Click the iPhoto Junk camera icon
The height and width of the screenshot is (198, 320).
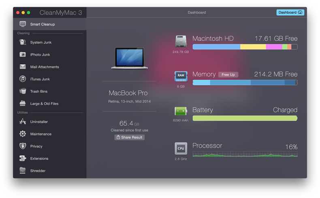click(x=22, y=54)
